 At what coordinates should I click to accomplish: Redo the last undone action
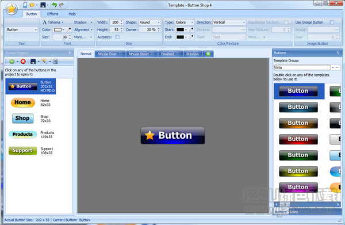coord(62,5)
